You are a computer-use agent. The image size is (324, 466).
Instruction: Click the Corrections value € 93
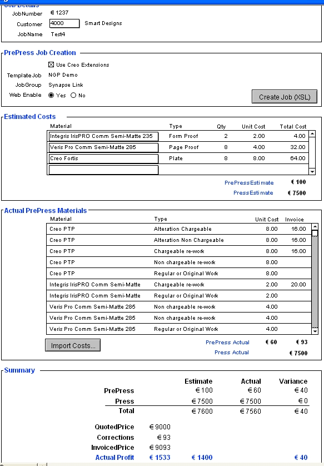pyautogui.click(x=164, y=438)
